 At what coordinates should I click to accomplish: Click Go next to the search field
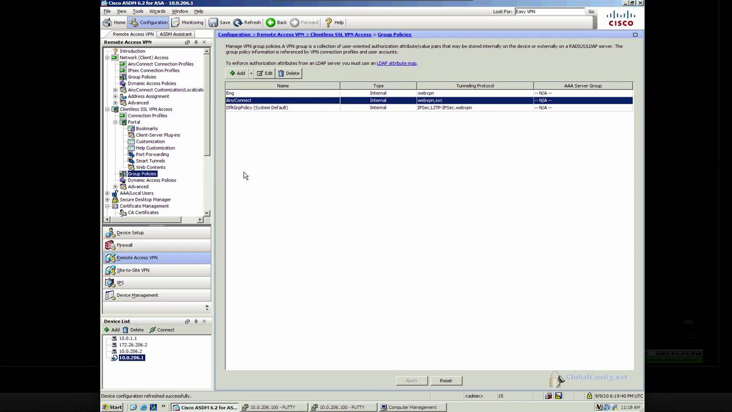point(591,11)
